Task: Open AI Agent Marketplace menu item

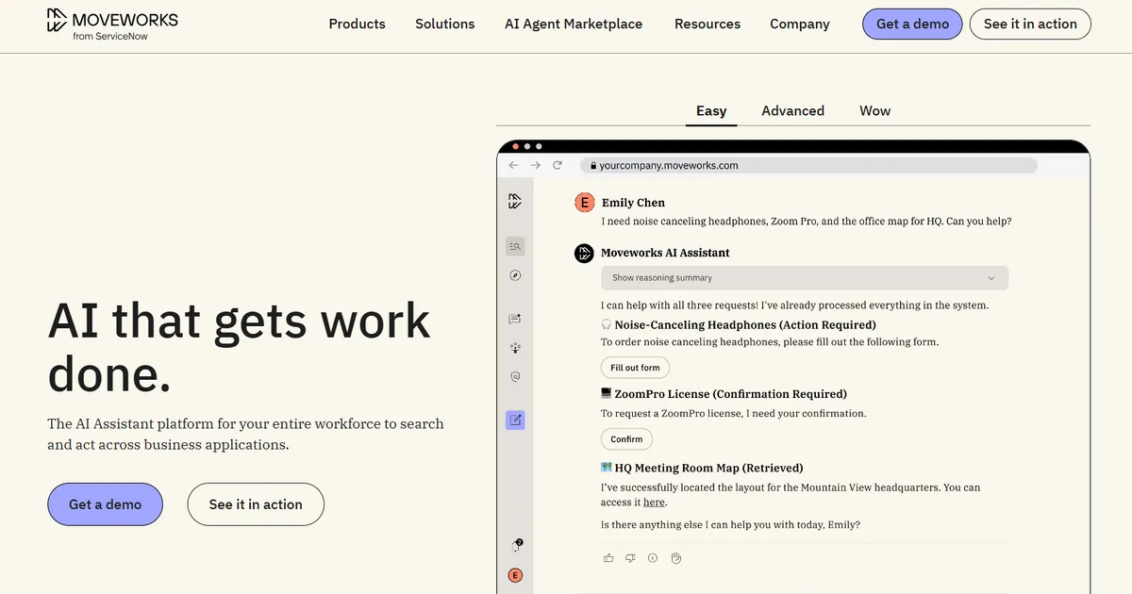Action: point(574,24)
